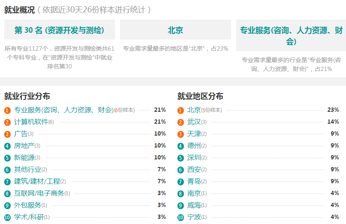Open the 南京 region link
346x224 pixels.
194,193
